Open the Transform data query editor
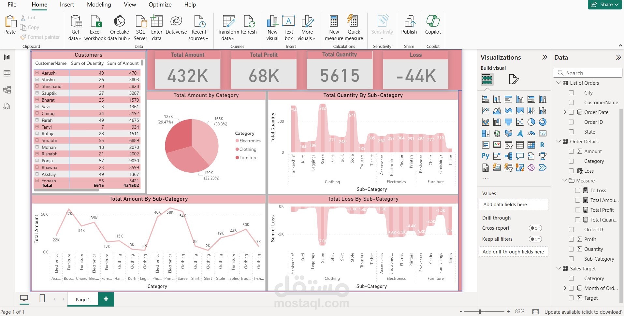Image resolution: width=624 pixels, height=316 pixels. [228, 28]
